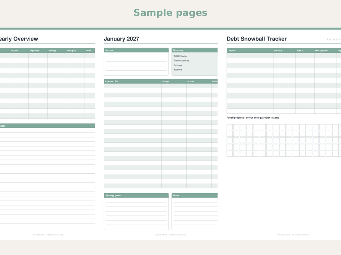Select the "January 2027" page title
The image size is (341, 255).
121,39
